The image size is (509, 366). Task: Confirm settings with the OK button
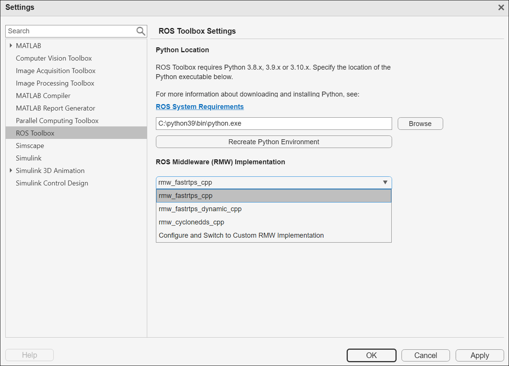tap(371, 355)
